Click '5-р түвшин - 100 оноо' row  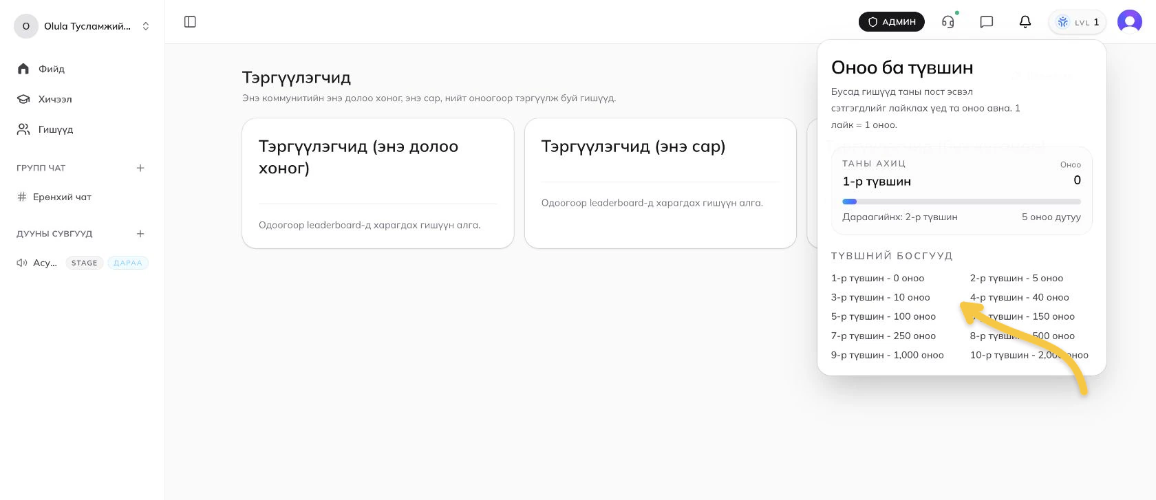pos(884,317)
